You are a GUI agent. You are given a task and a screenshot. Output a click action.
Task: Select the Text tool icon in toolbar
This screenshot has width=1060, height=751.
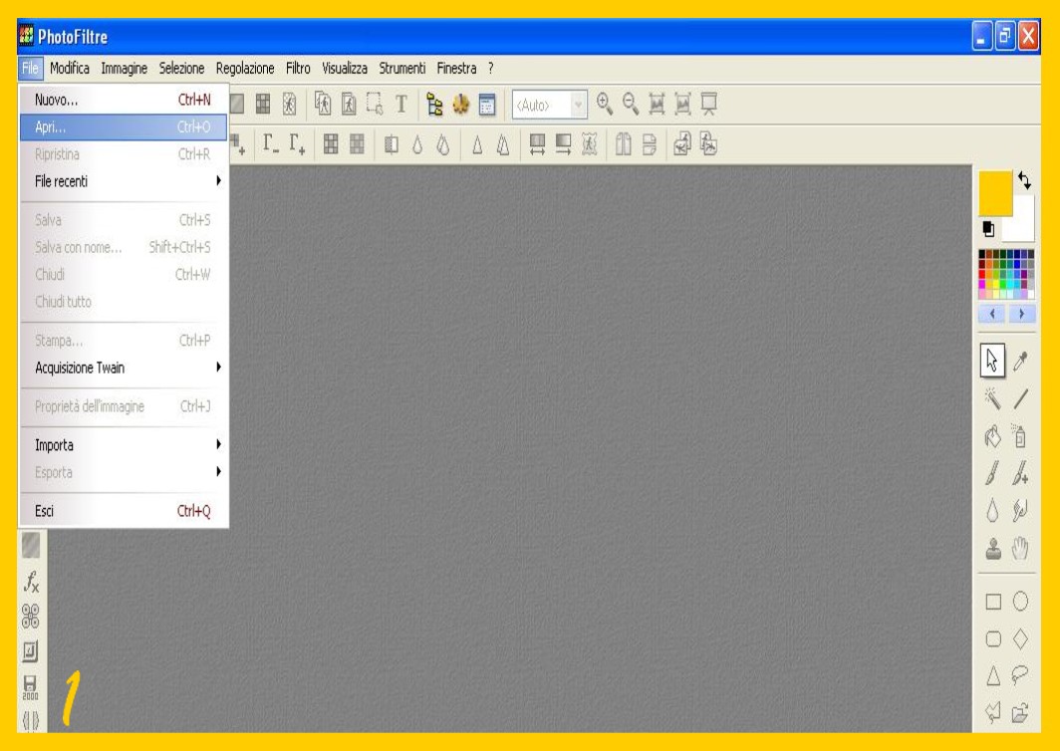click(x=401, y=102)
